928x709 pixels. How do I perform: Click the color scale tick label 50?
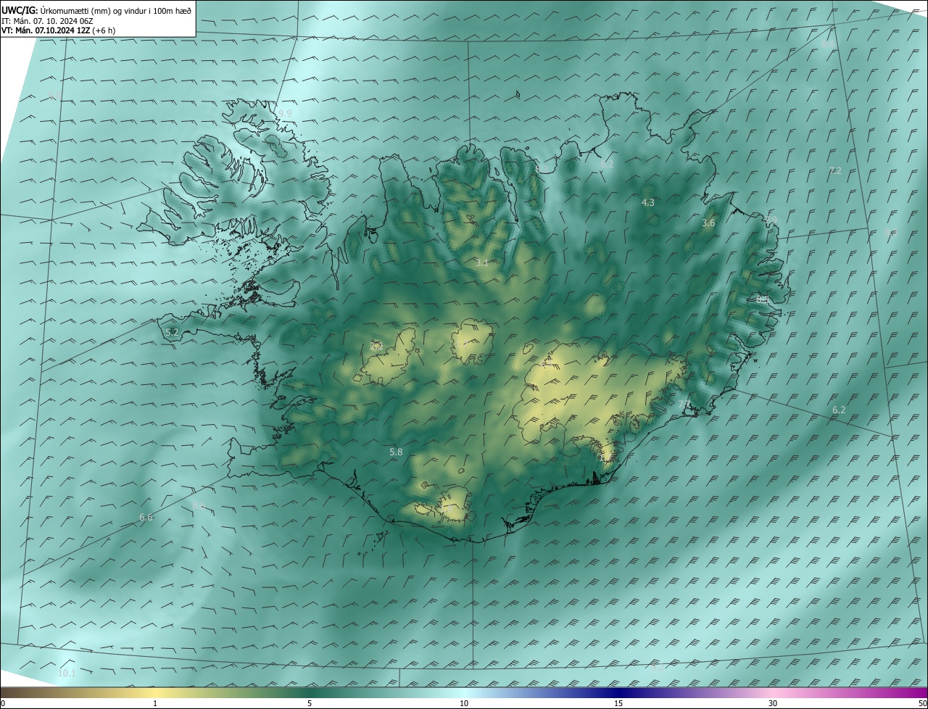(922, 703)
